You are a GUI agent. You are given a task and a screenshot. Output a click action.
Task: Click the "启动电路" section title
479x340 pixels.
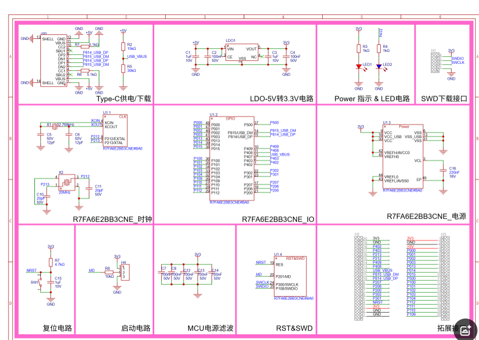(x=136, y=329)
